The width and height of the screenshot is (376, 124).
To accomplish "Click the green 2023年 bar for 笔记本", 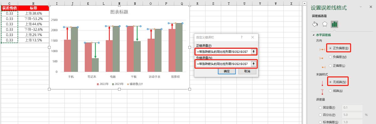I will coord(95,65).
